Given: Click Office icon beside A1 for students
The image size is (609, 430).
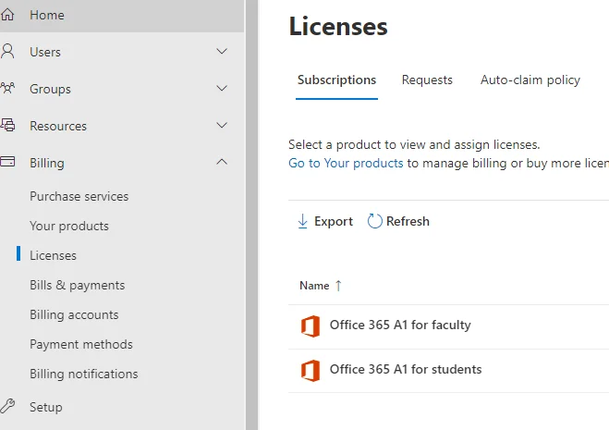Looking at the screenshot, I should [x=311, y=371].
